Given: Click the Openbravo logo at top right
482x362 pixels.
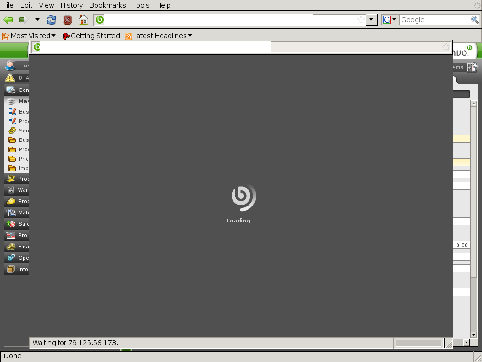Looking at the screenshot, I should click(x=463, y=51).
